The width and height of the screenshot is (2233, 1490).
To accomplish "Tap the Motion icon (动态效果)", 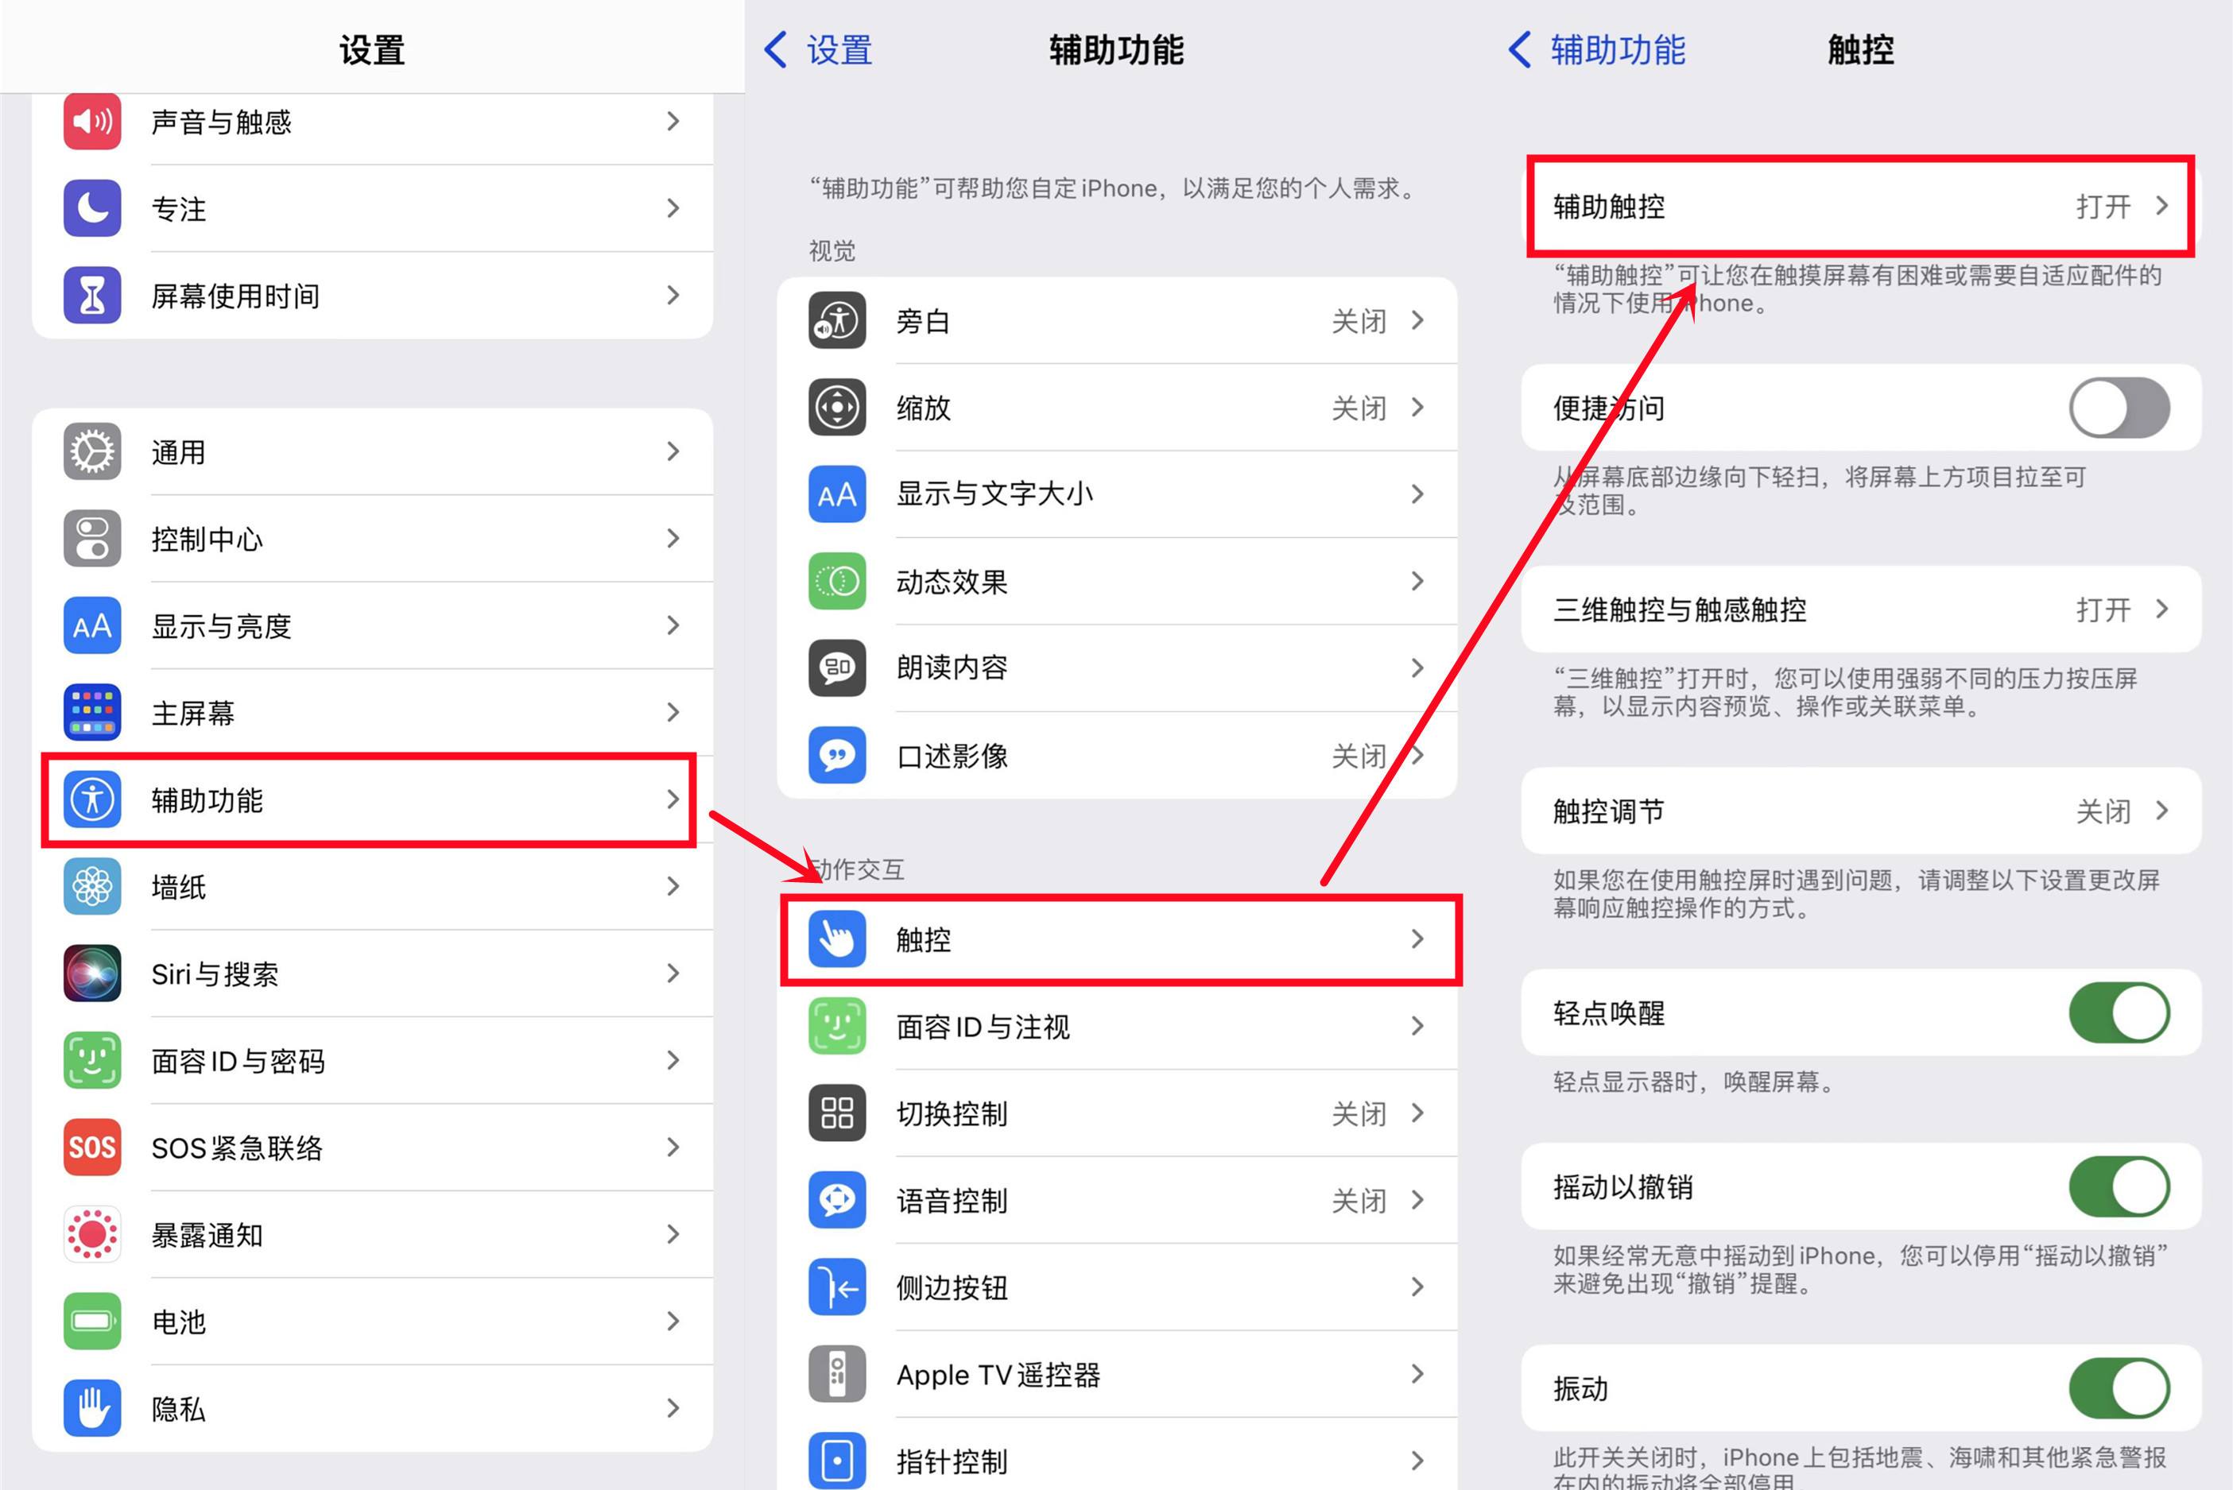I will coord(838,582).
